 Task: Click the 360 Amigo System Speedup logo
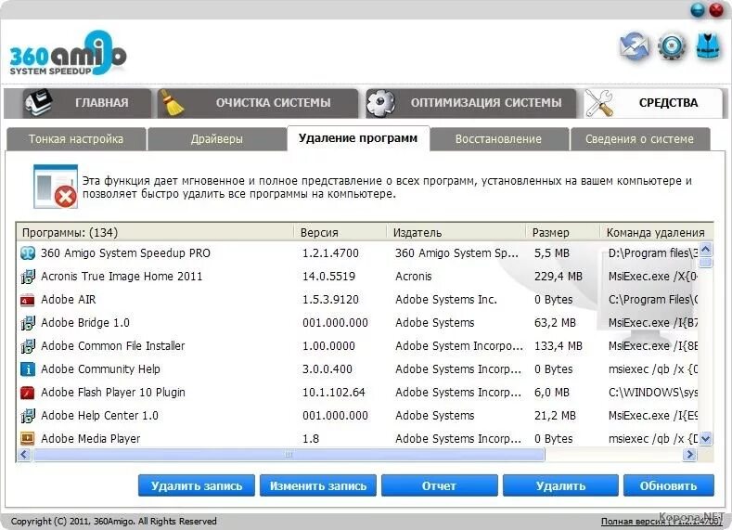pyautogui.click(x=68, y=53)
